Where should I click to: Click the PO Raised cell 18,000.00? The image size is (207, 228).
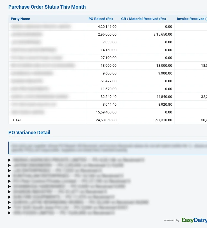click(x=109, y=66)
